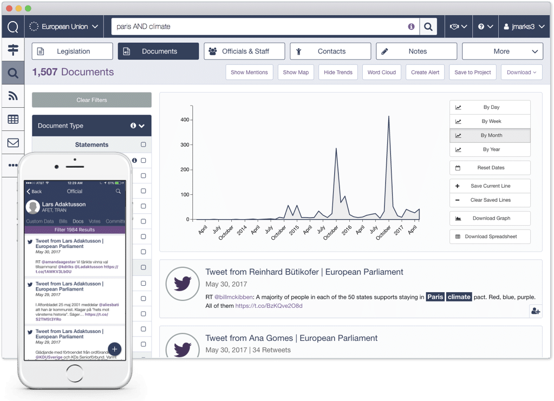The image size is (554, 401).
Task: Toggle the Statements checkbox
Action: pos(144,144)
